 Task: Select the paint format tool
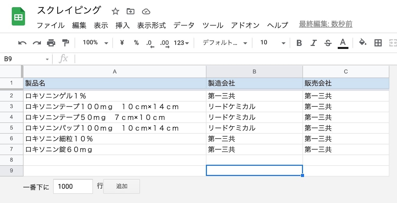coord(66,43)
